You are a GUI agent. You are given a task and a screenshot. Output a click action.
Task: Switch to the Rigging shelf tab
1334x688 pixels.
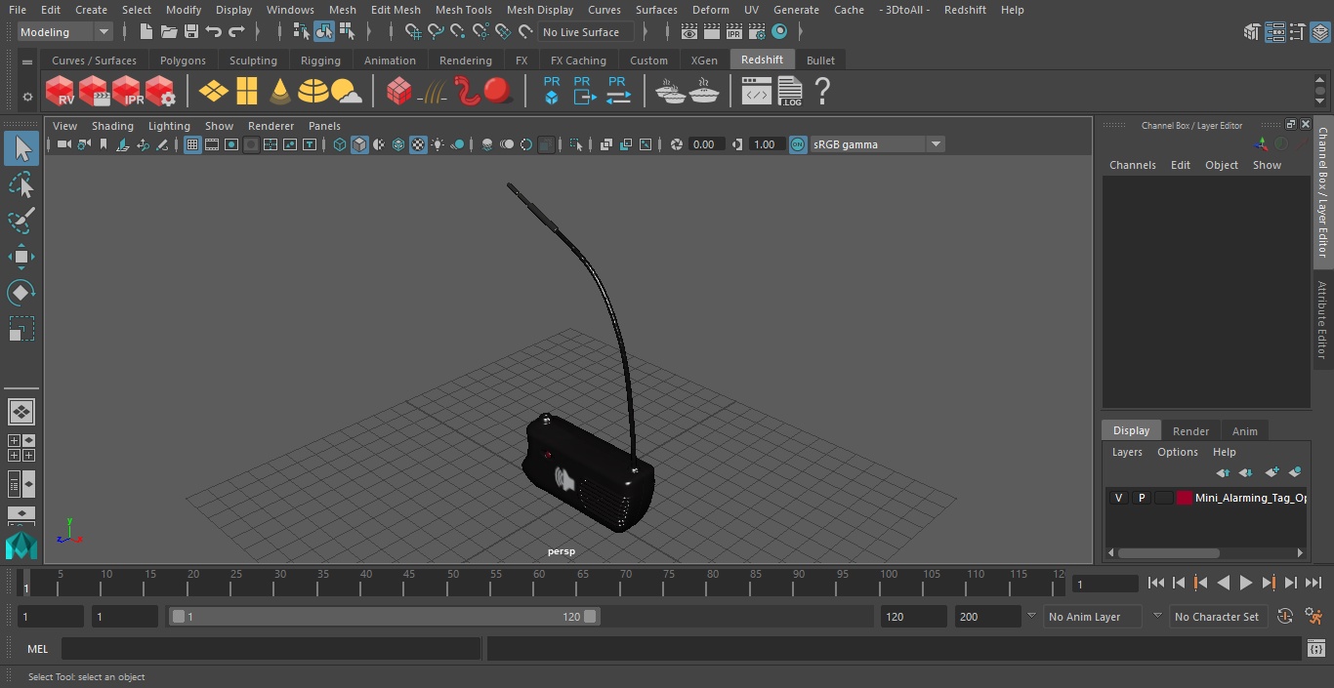click(320, 61)
